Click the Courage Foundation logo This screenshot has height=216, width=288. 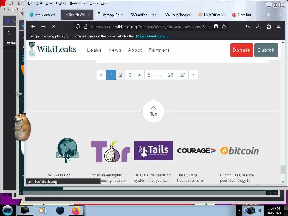pyautogui.click(x=196, y=151)
